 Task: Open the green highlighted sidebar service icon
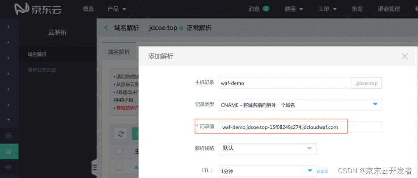9,151
